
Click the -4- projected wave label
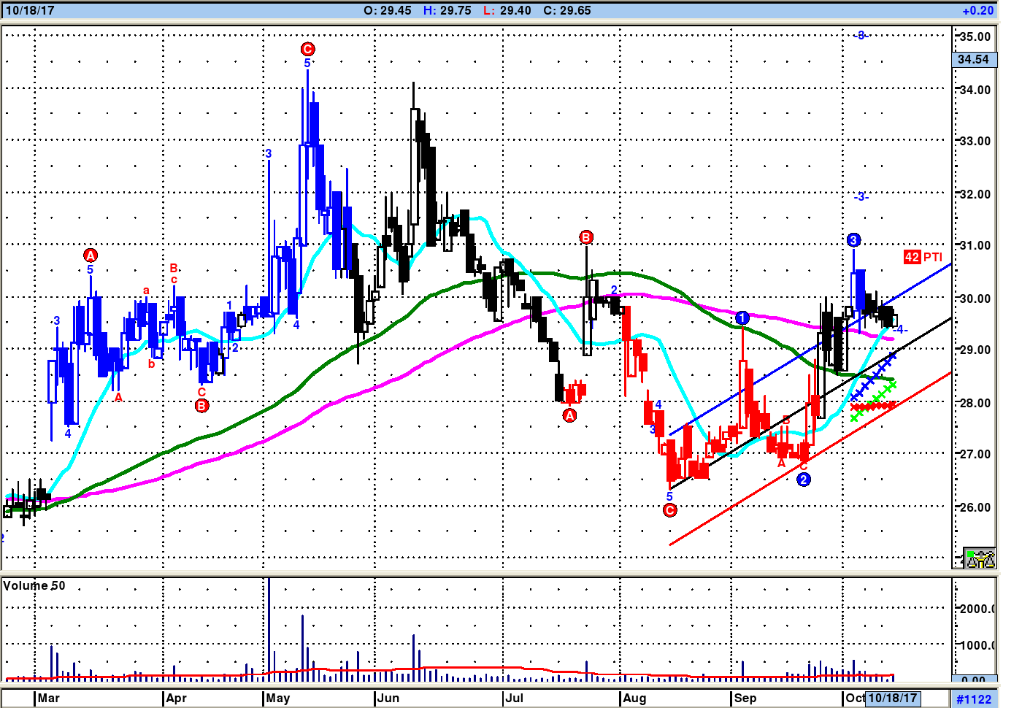(900, 330)
